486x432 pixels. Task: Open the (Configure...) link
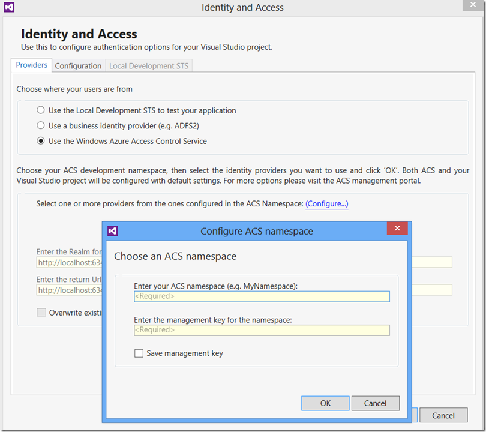point(327,203)
